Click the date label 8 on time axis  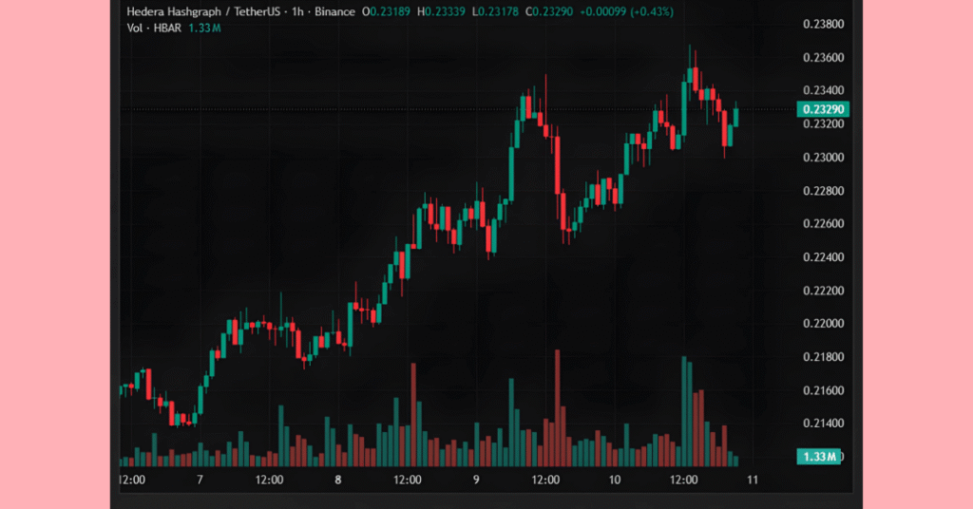click(338, 480)
